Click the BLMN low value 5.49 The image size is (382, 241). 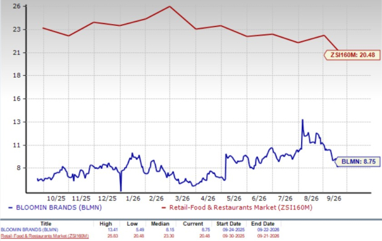(140, 229)
